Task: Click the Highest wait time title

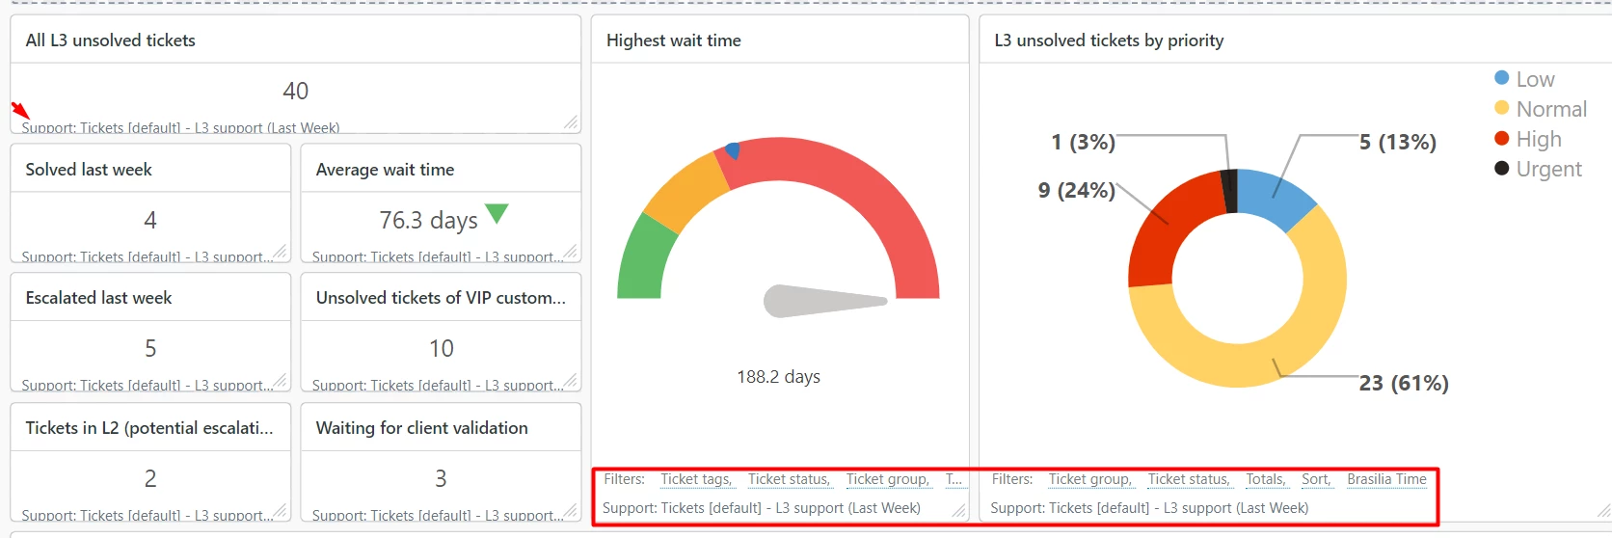Action: 674,40
